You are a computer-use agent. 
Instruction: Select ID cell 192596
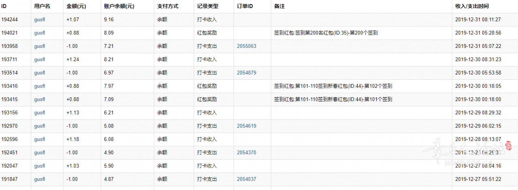[9, 139]
